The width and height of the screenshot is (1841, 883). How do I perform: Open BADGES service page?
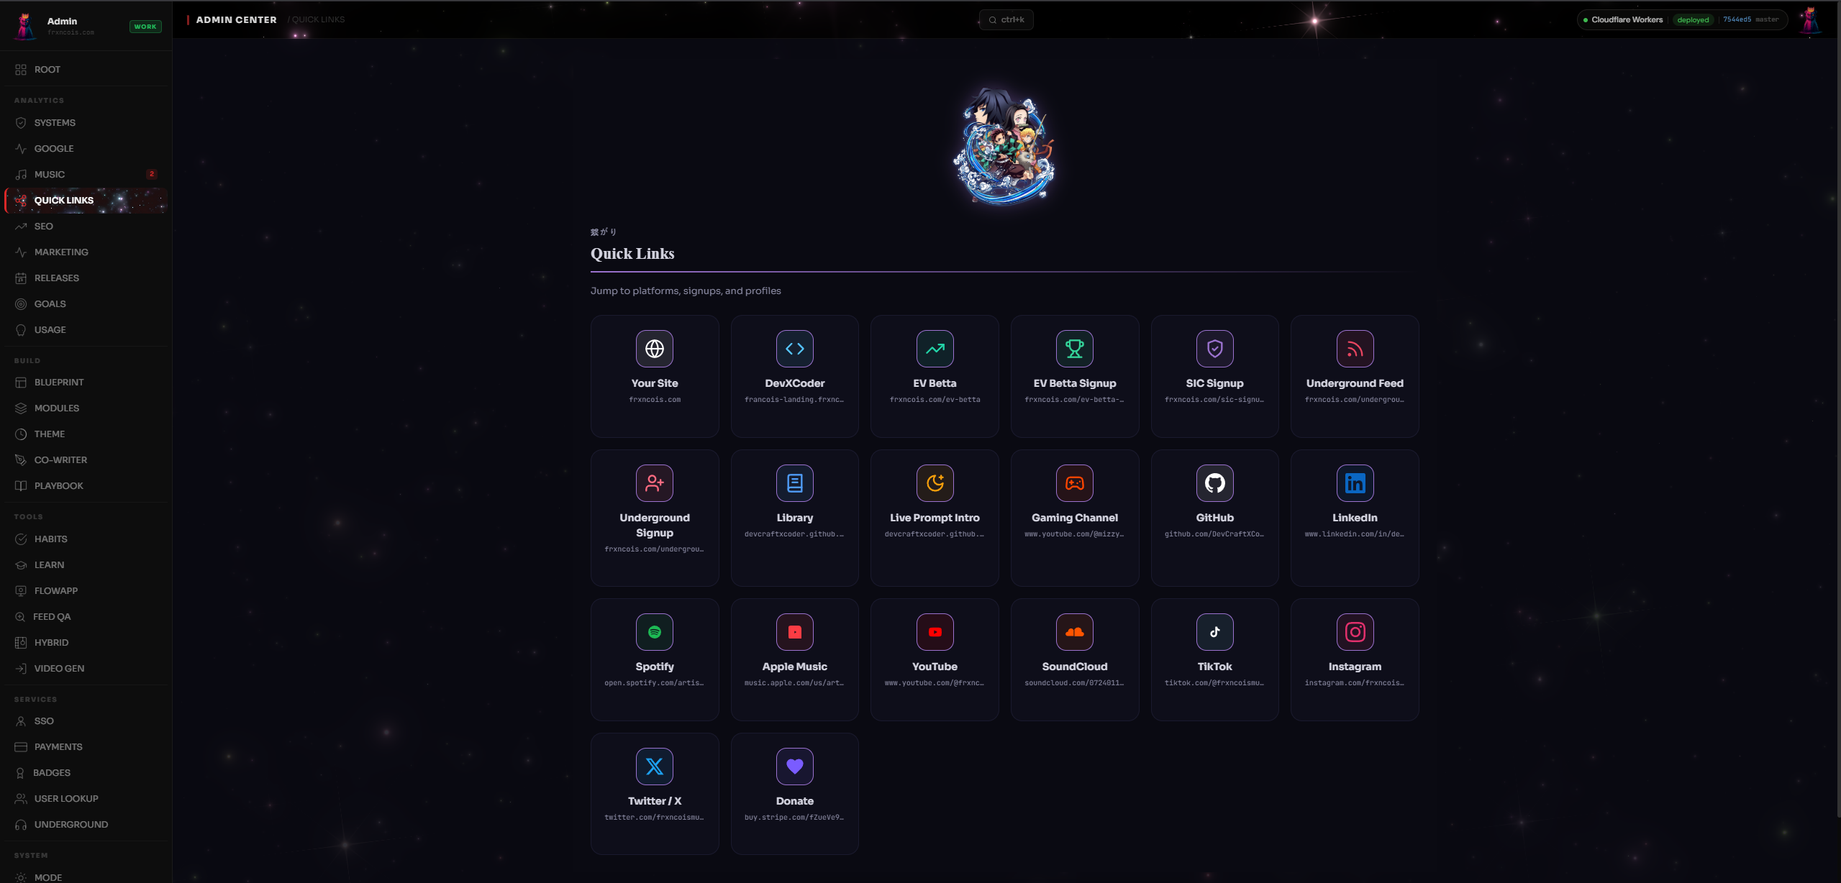(86, 773)
